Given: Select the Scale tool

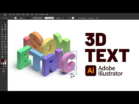Looking at the screenshot, I should [x=5, y=39].
